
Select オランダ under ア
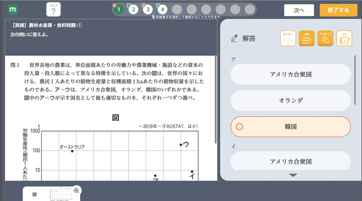pos(290,100)
